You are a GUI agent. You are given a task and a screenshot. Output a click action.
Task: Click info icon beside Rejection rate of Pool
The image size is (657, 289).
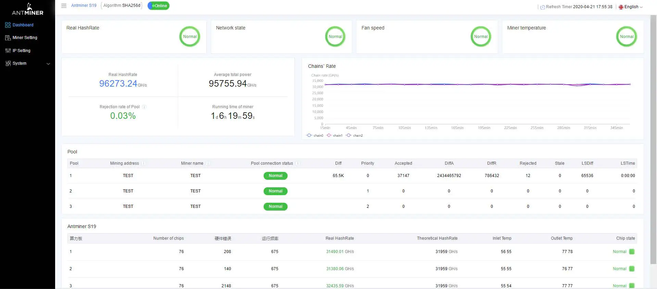point(144,107)
